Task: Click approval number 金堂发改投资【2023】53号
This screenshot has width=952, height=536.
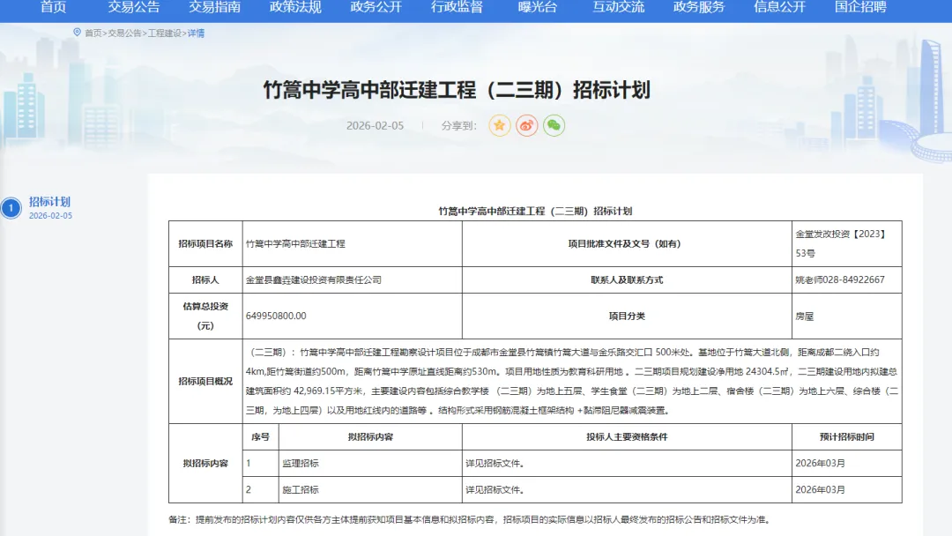Action: (846, 243)
